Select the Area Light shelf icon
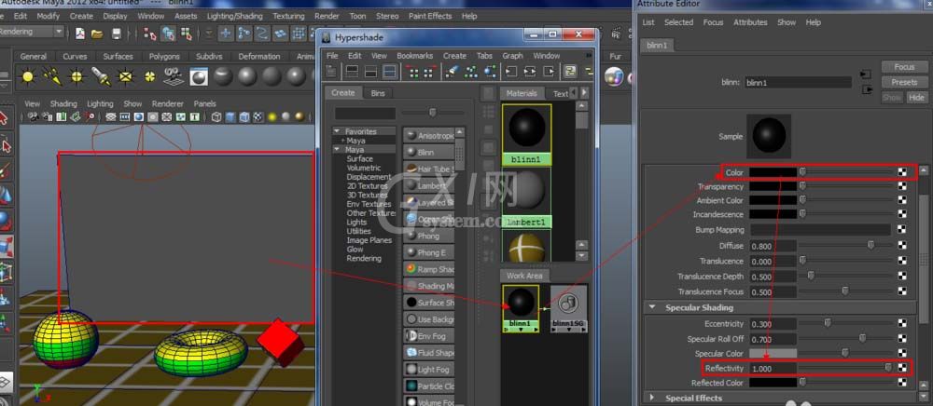The width and height of the screenshot is (933, 406). [x=126, y=76]
